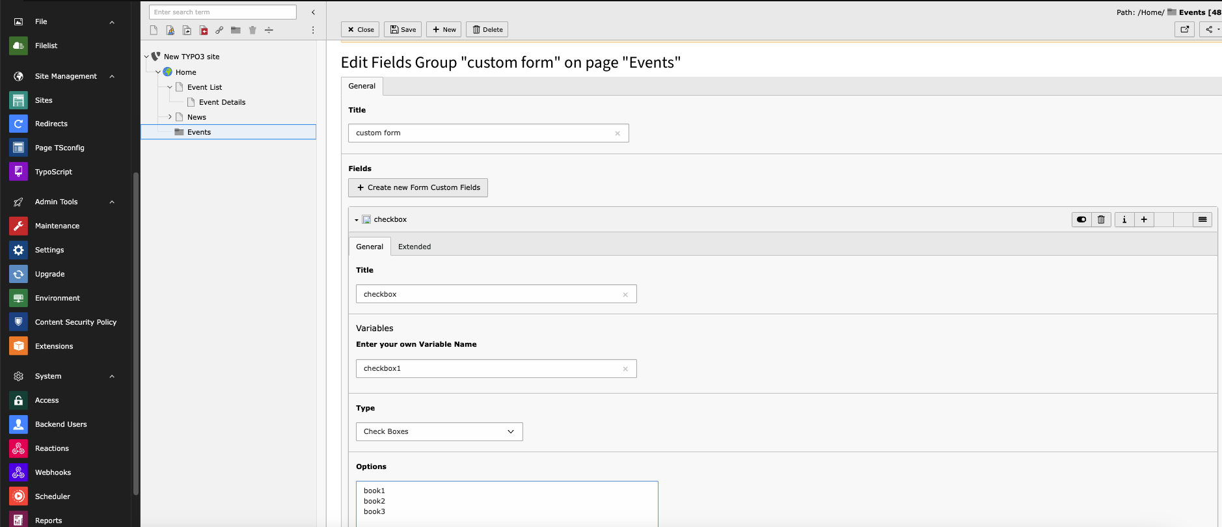
Task: Click the module menu vertical scrollbar
Action: pyautogui.click(x=136, y=334)
